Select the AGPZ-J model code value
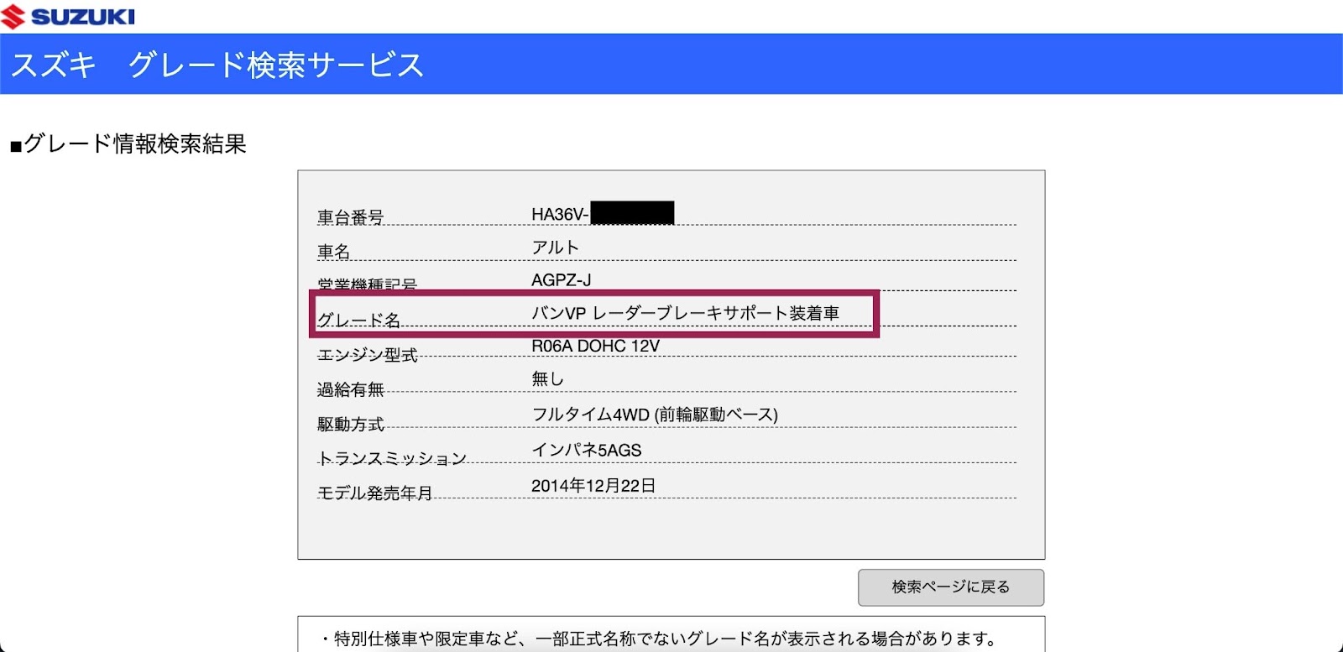Screen dimensions: 1343x652 [x=562, y=280]
